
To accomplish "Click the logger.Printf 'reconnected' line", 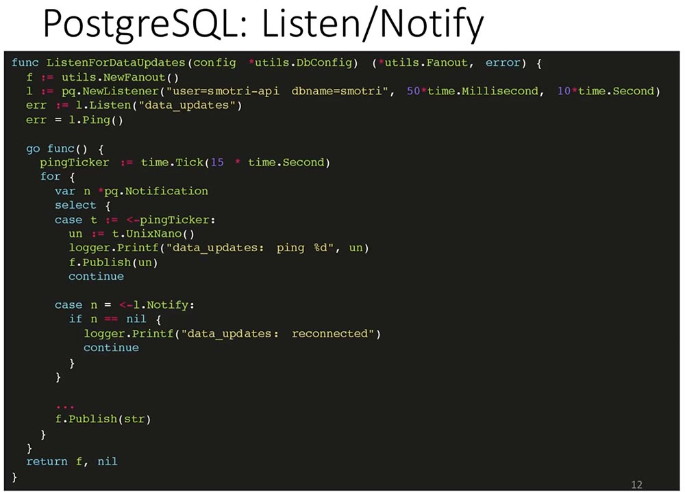I will coord(232,333).
